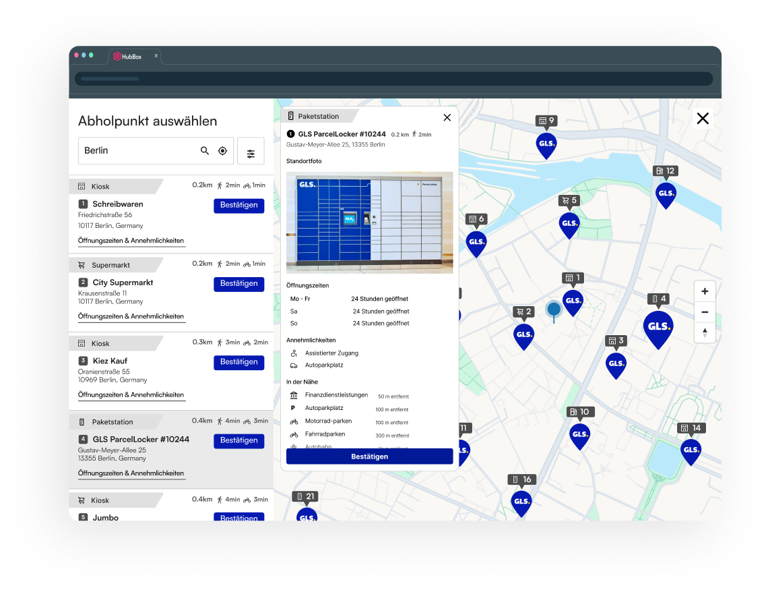Zoom in on the map with the plus button
The image size is (768, 590).
pos(705,291)
